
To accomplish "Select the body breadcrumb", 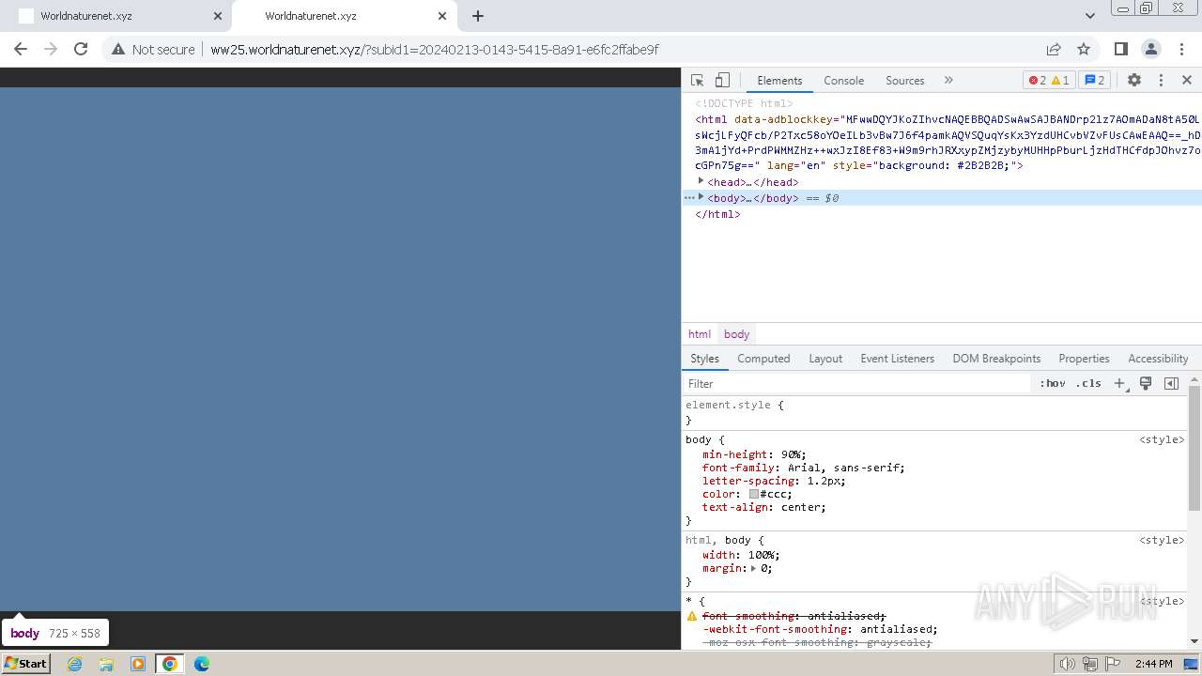I will point(736,334).
